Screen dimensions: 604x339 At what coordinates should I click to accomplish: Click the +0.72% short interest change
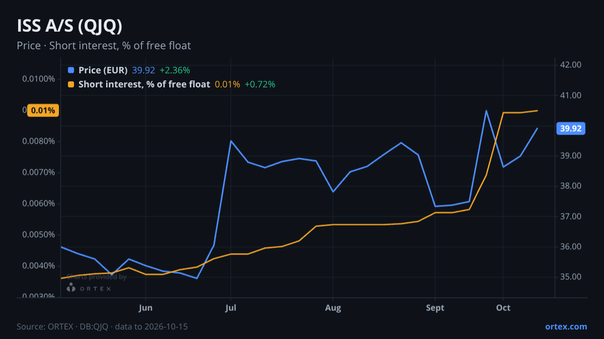point(260,84)
